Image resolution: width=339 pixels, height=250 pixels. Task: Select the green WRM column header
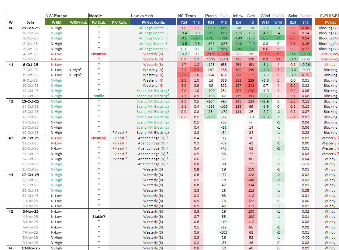click(56, 22)
